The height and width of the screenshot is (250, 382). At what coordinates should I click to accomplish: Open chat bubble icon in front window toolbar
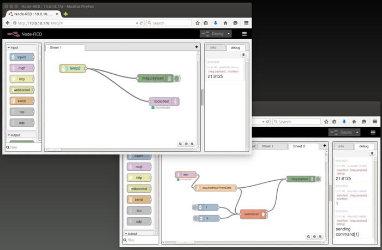(235, 23)
